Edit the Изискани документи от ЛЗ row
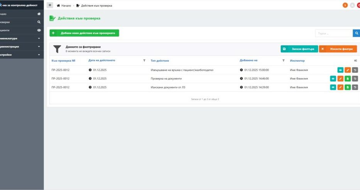Screen dimensions: 360x190 click(340, 87)
